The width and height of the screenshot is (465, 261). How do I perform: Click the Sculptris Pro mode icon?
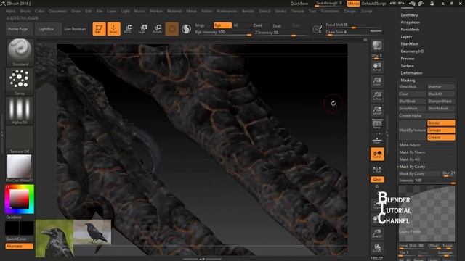[186, 29]
